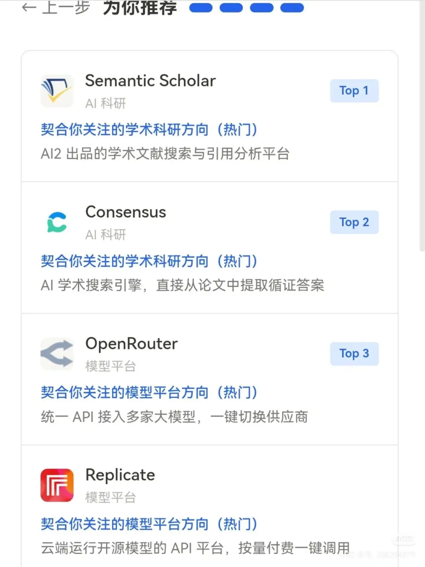Go back via 上一步 text
The image size is (425, 567).
click(66, 7)
